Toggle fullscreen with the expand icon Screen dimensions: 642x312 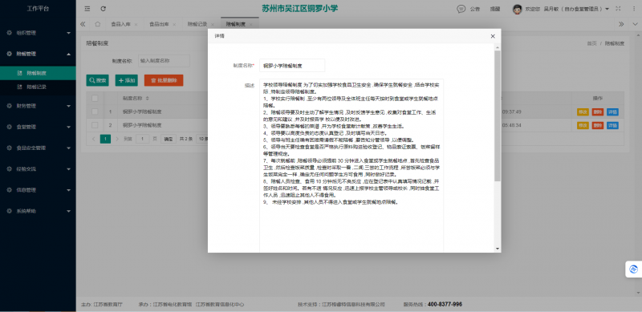pyautogui.click(x=618, y=9)
